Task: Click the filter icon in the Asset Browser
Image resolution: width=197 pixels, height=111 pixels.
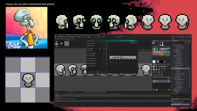Action: tap(187, 43)
